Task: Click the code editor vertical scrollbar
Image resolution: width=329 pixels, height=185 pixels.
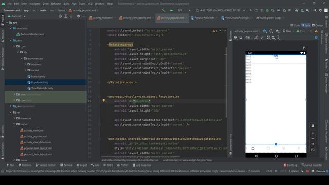Action: [226, 82]
